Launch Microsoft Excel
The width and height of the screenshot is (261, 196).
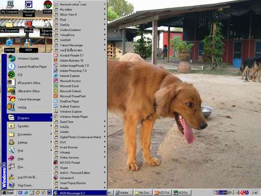[x=80, y=86]
